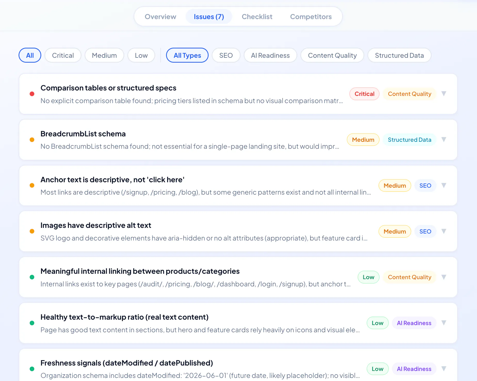
Task: Select the All severity filter pill
Action: click(30, 55)
